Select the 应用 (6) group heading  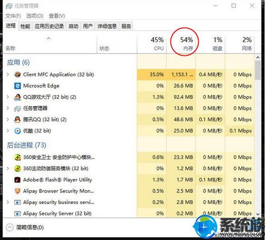[x=18, y=62]
